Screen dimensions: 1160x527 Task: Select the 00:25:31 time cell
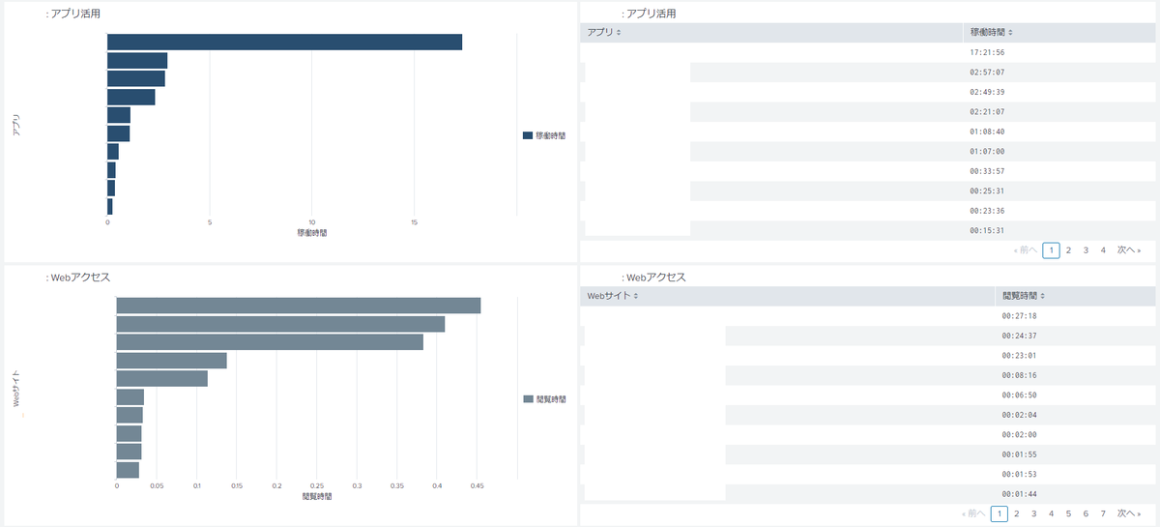pos(987,191)
